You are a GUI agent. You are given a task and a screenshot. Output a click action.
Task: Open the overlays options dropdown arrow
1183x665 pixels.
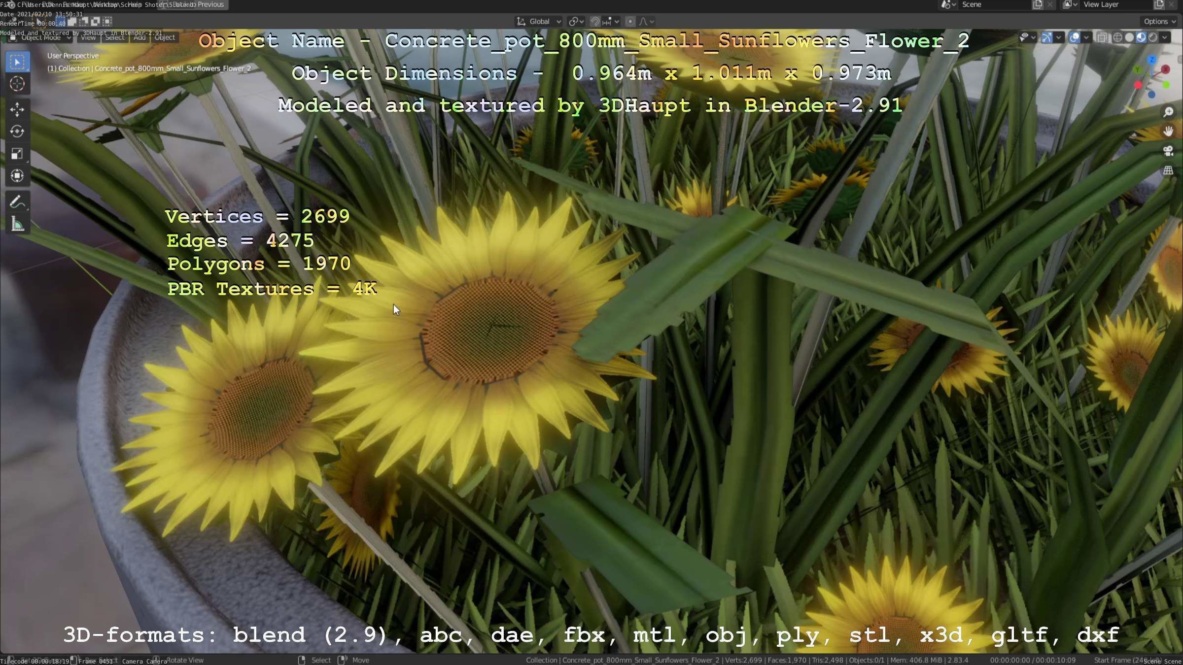1085,37
